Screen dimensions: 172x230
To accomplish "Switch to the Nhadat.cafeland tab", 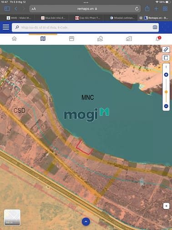I will (x=122, y=18).
